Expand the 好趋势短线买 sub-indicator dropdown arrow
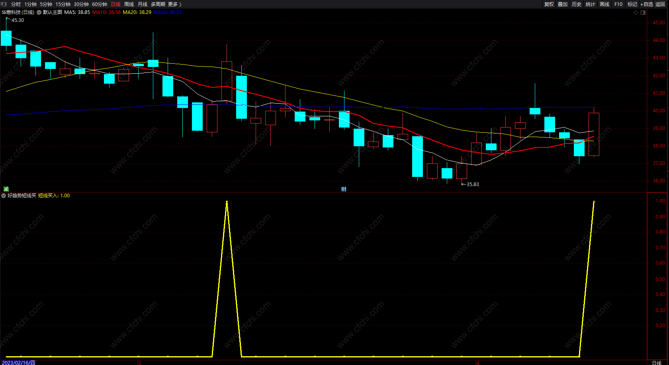The height and width of the screenshot is (365, 669). click(x=4, y=196)
